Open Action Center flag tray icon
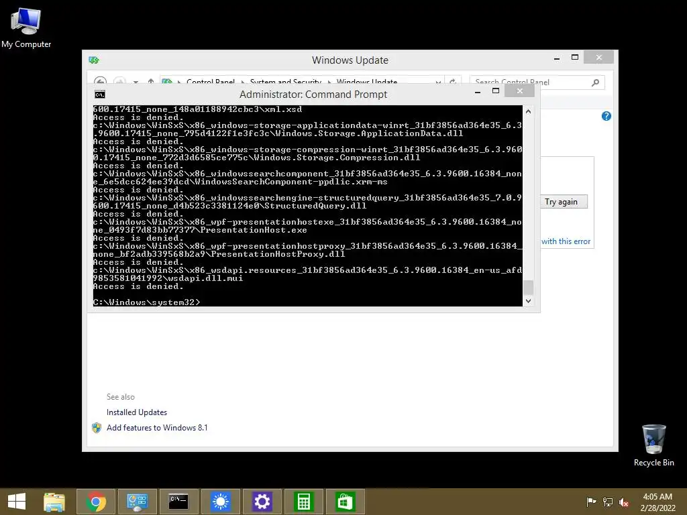687x515 pixels. [x=591, y=502]
